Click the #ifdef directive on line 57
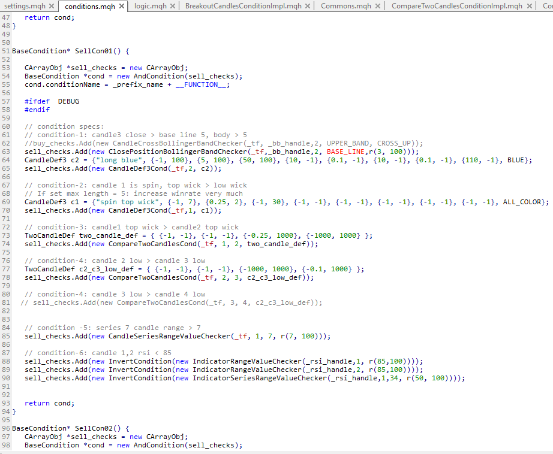Viewport: 553px width, 454px height. [x=37, y=101]
